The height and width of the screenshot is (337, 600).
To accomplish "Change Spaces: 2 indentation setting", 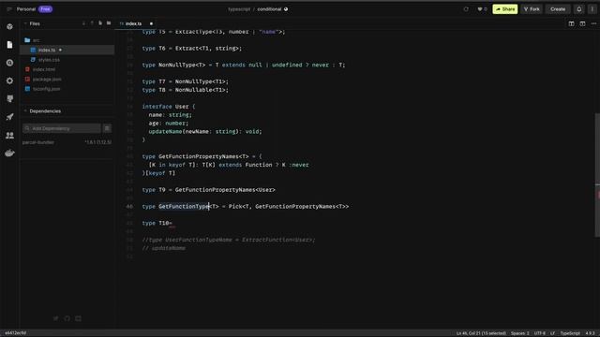I will pos(520,333).
